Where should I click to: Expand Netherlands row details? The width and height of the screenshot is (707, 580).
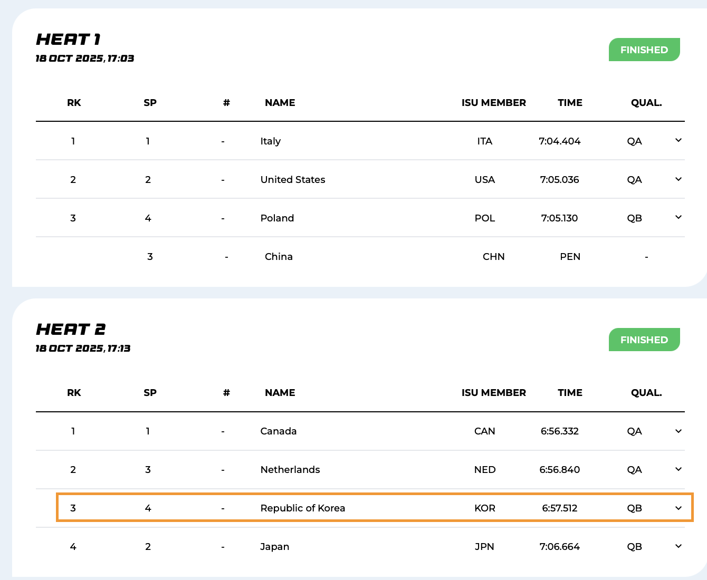pyautogui.click(x=679, y=469)
